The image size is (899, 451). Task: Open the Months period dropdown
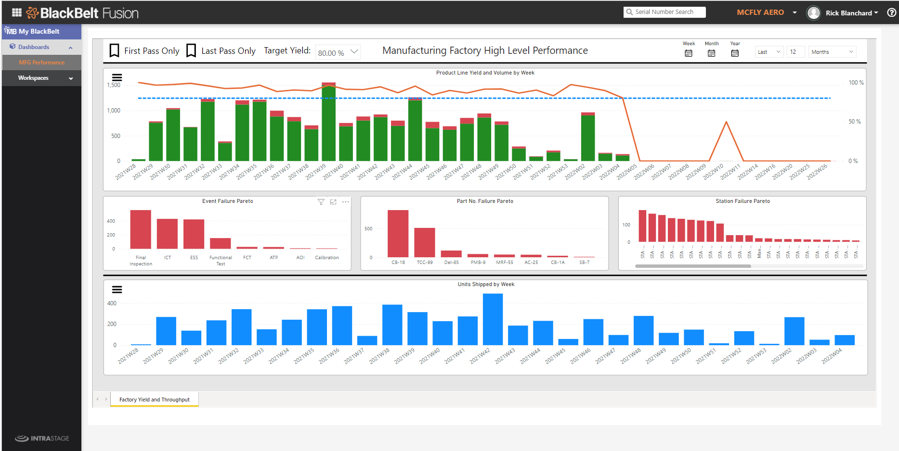[832, 52]
